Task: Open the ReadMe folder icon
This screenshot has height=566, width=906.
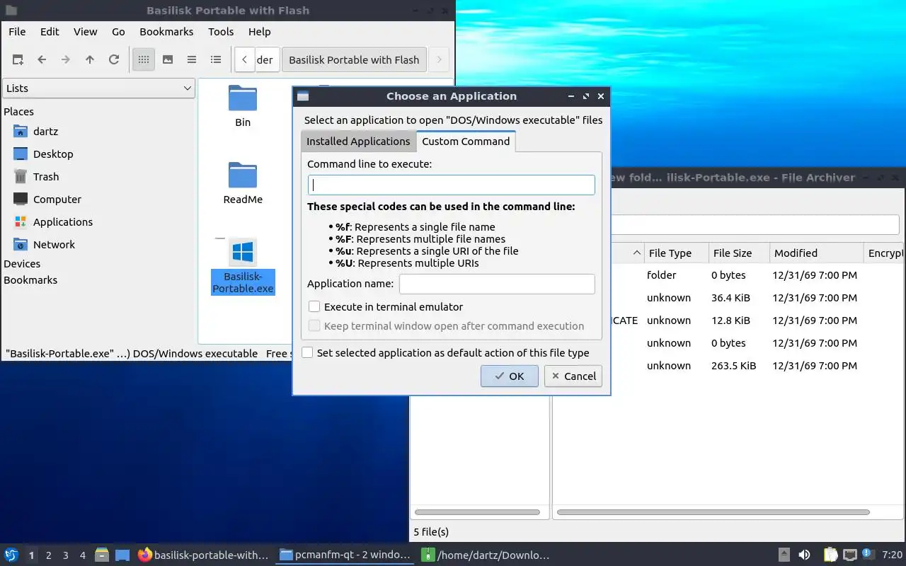Action: point(243,175)
